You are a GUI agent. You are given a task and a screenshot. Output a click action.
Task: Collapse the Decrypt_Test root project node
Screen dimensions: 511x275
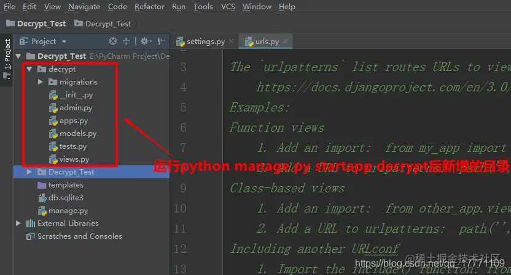18,56
